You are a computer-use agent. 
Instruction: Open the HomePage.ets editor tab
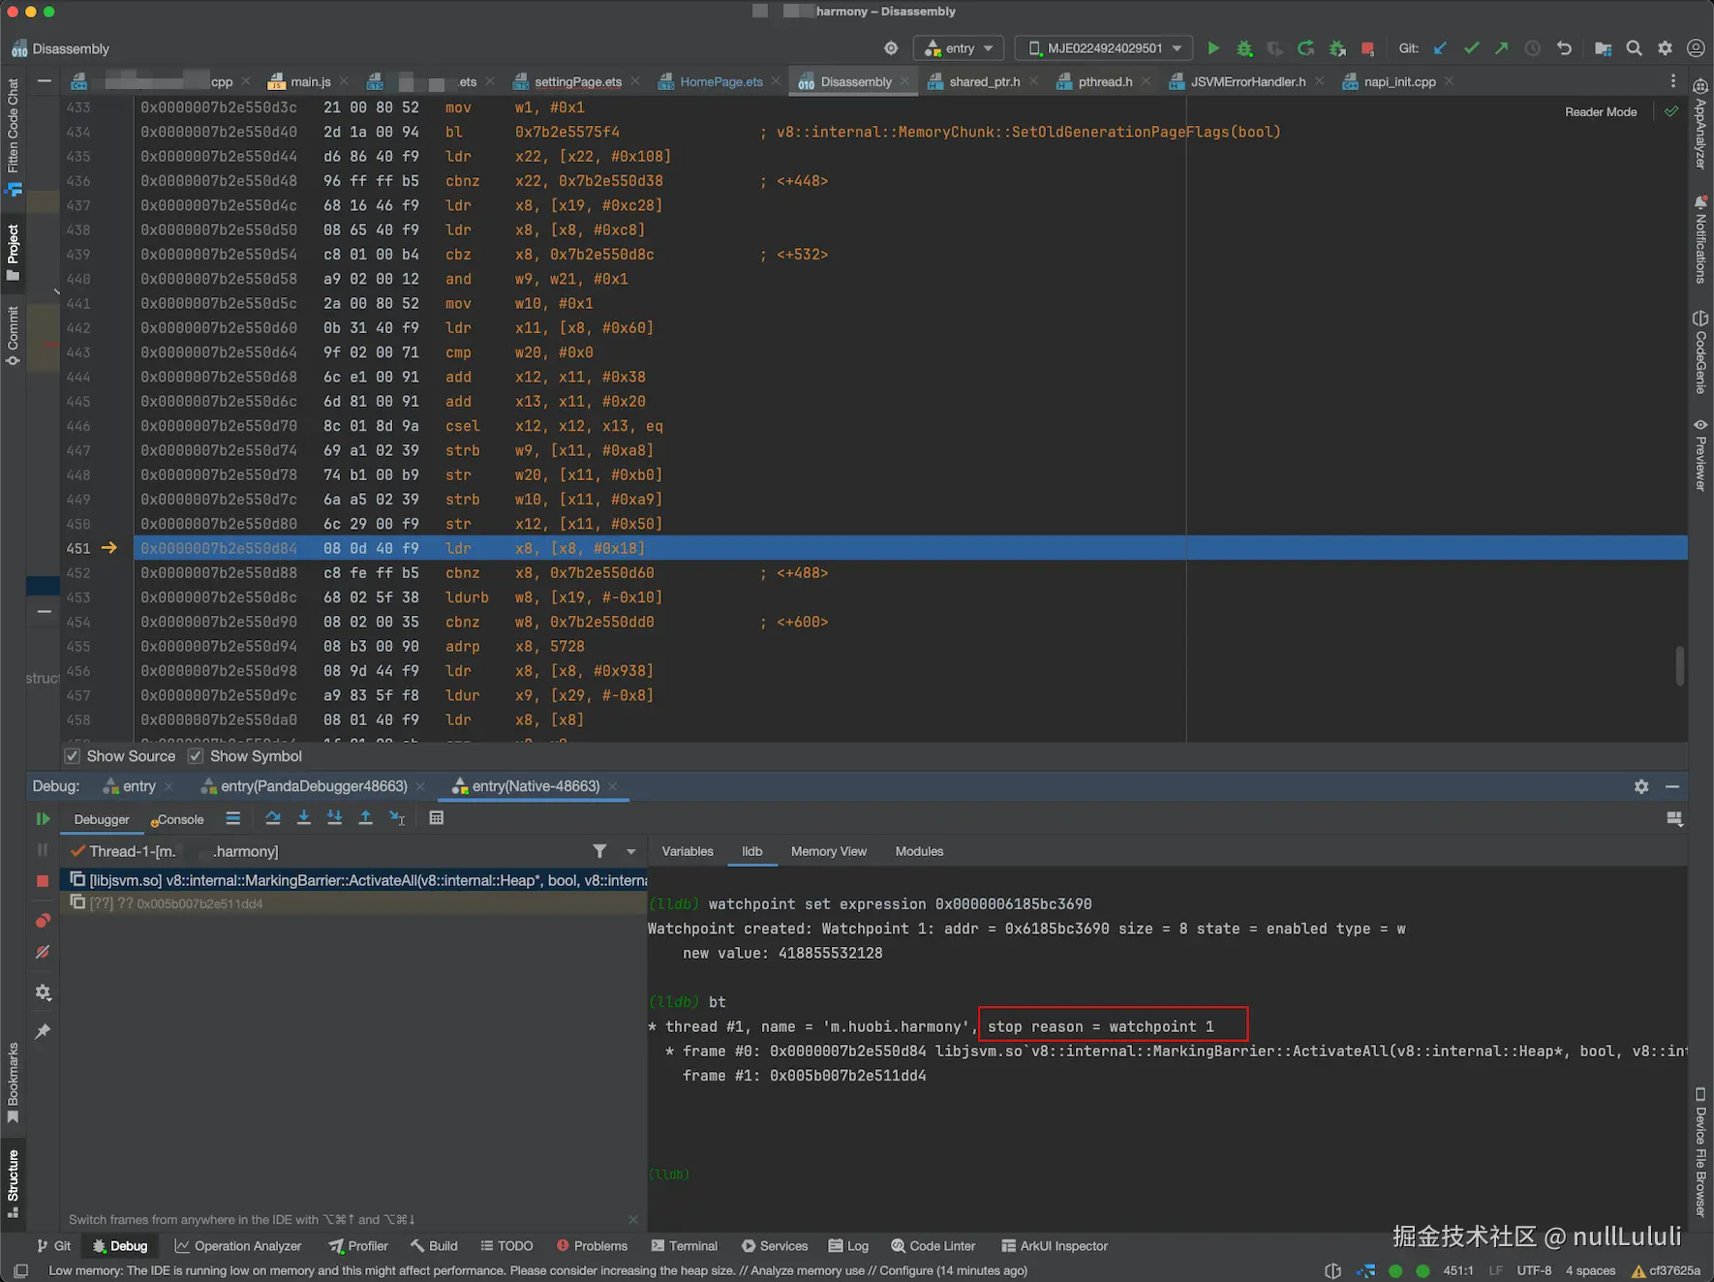click(x=720, y=82)
